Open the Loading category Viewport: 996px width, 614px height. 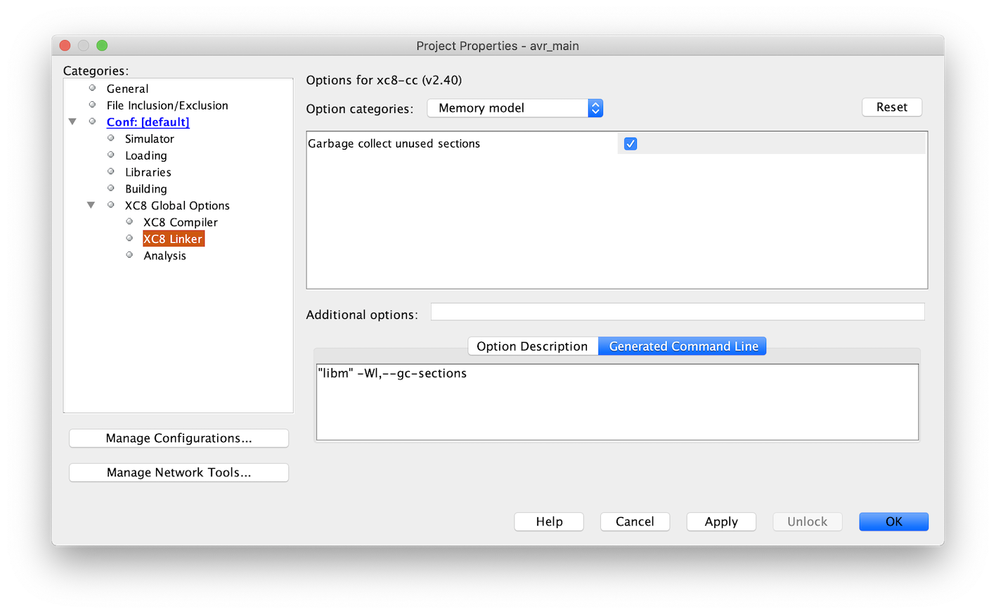(145, 156)
